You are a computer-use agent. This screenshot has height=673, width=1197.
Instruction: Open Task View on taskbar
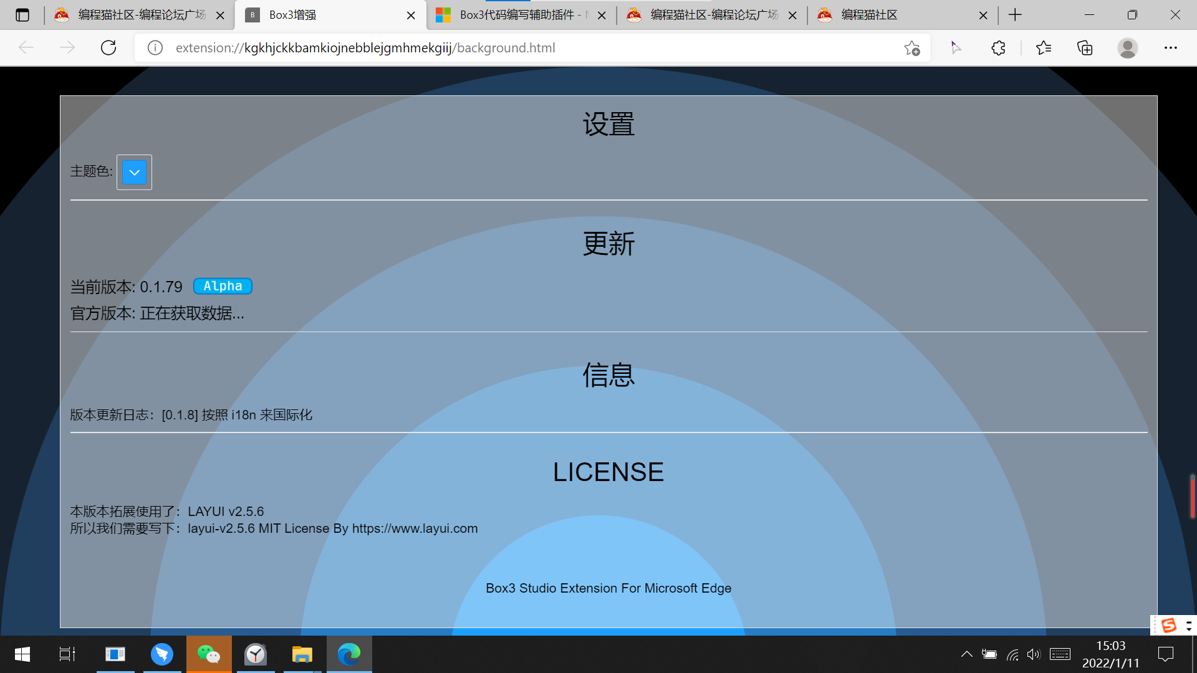[67, 654]
